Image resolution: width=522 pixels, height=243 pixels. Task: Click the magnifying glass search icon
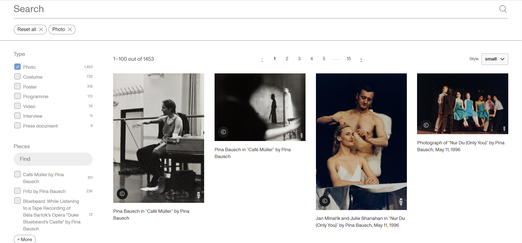click(x=503, y=9)
